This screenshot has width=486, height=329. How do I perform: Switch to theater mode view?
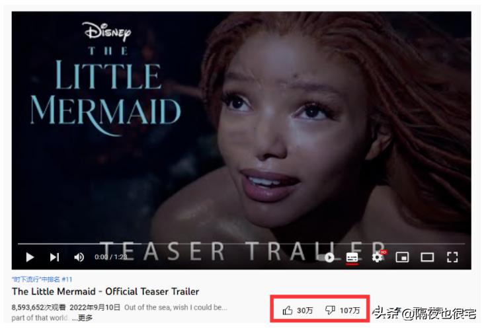[427, 257]
